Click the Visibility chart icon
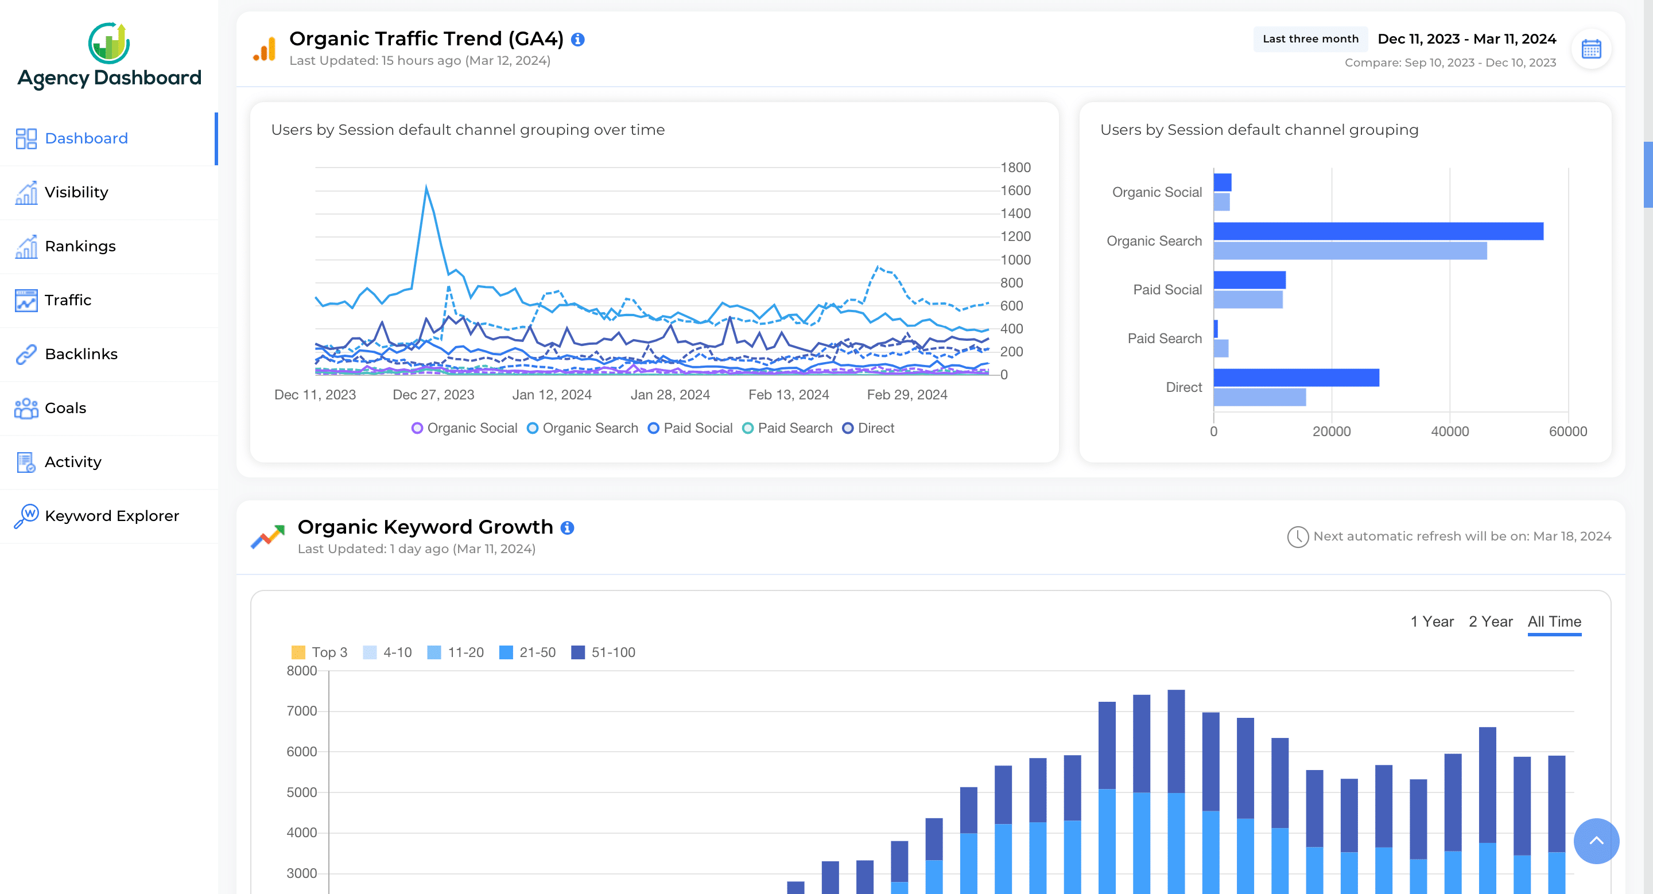 [x=26, y=192]
